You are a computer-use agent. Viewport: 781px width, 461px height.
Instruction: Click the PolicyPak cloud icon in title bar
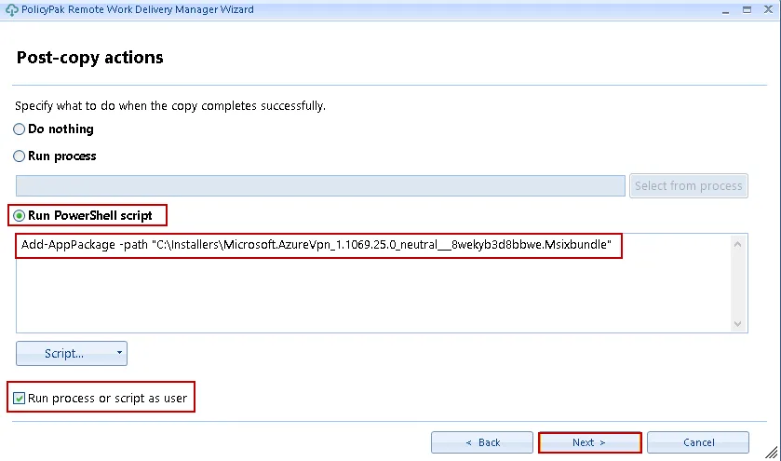point(10,8)
